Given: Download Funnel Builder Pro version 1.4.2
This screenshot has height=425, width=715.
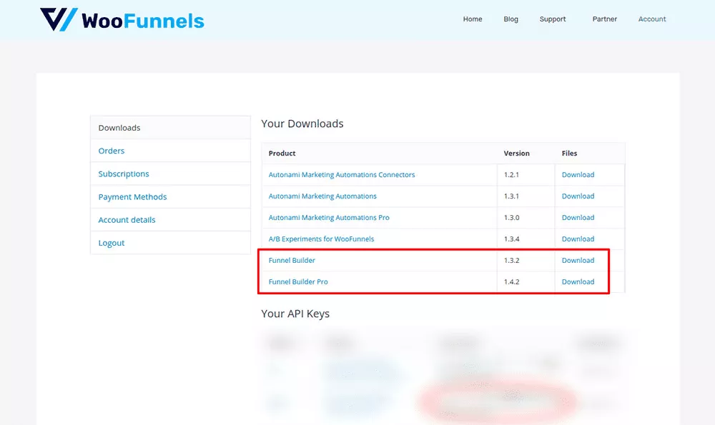Looking at the screenshot, I should (578, 281).
